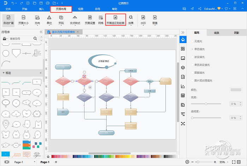
Task: Open the 页码 page number tool
Action: coord(61,20)
